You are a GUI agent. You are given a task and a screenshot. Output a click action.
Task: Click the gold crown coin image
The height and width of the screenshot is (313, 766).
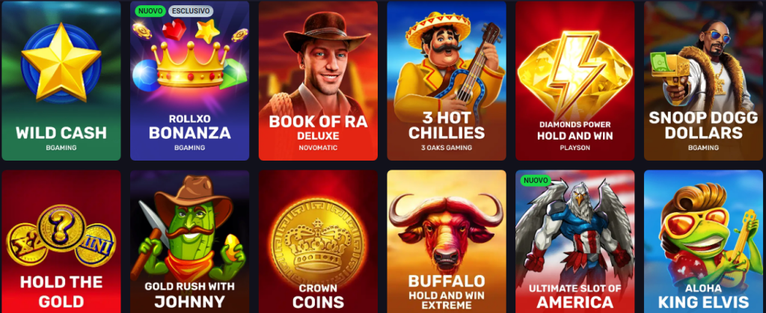point(319,242)
